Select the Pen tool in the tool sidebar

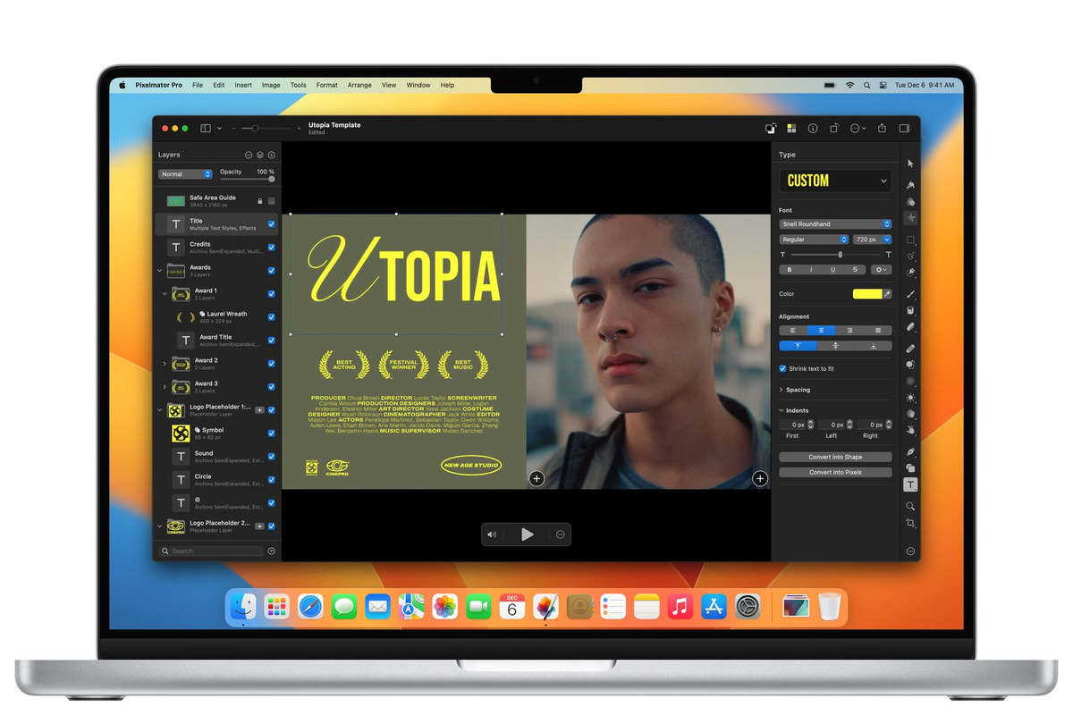coord(910,451)
